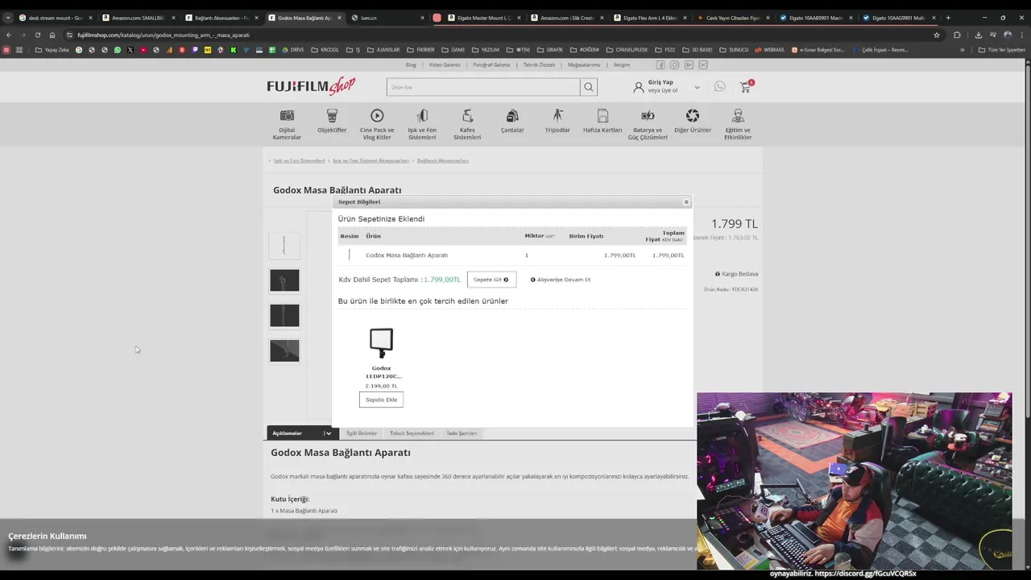Reload the page with refresh icon
The width and height of the screenshot is (1031, 580).
[x=37, y=35]
